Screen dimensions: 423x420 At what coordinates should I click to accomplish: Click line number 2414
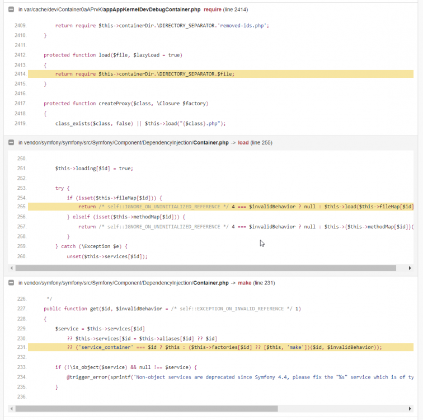(x=21, y=74)
